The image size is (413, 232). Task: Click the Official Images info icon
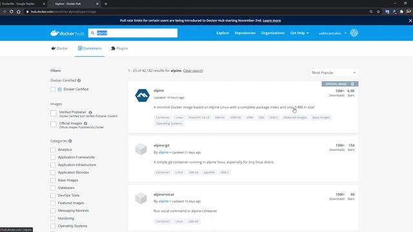(x=85, y=123)
